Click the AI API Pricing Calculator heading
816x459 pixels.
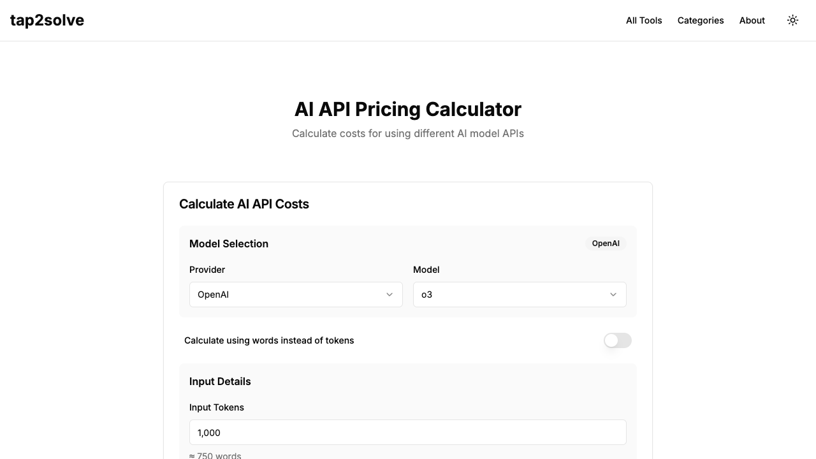click(x=407, y=109)
